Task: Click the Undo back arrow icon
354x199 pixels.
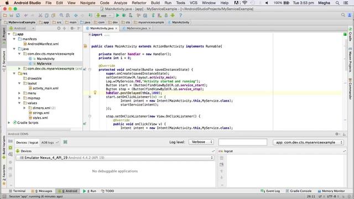Action: tap(26, 15)
